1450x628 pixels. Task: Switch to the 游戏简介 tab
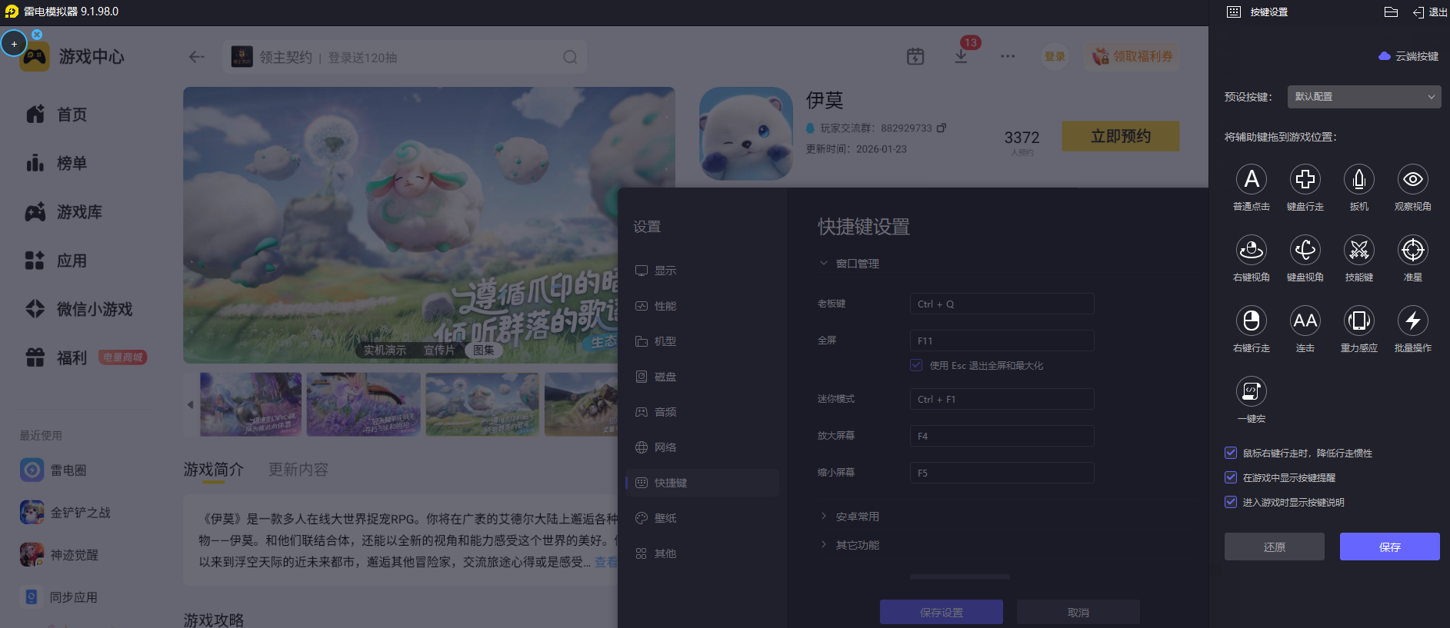tap(213, 469)
